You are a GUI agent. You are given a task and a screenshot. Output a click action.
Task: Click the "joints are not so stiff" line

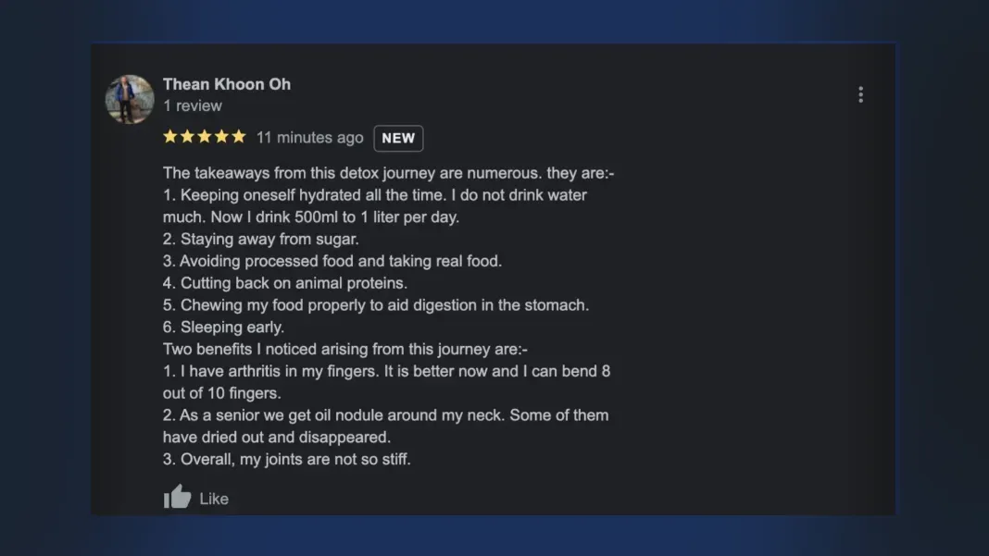coord(286,459)
